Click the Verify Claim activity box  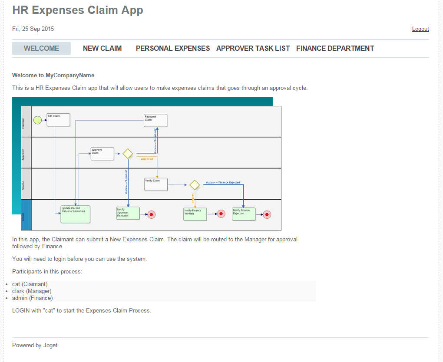pyautogui.click(x=156, y=184)
